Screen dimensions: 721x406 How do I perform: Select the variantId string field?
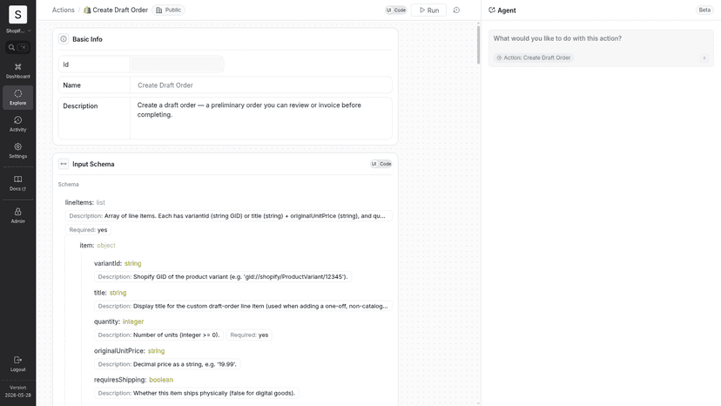[118, 263]
